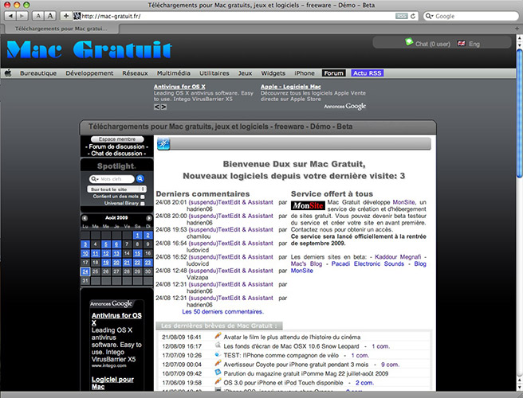Click the blue Spotlight search magnifier button

coord(140,179)
